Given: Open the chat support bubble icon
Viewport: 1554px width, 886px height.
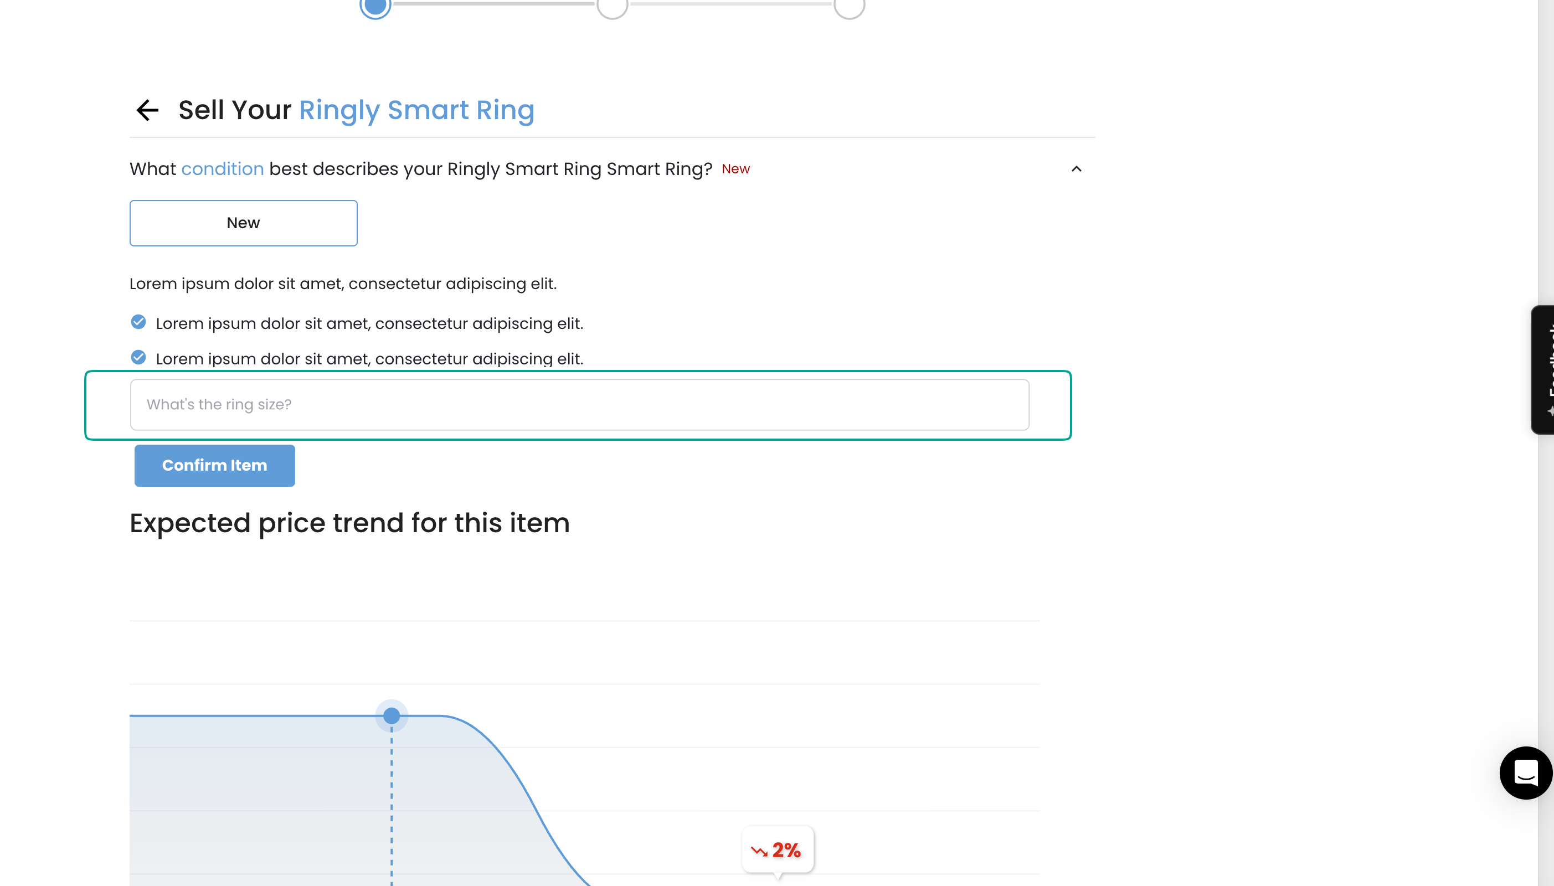Looking at the screenshot, I should point(1525,773).
